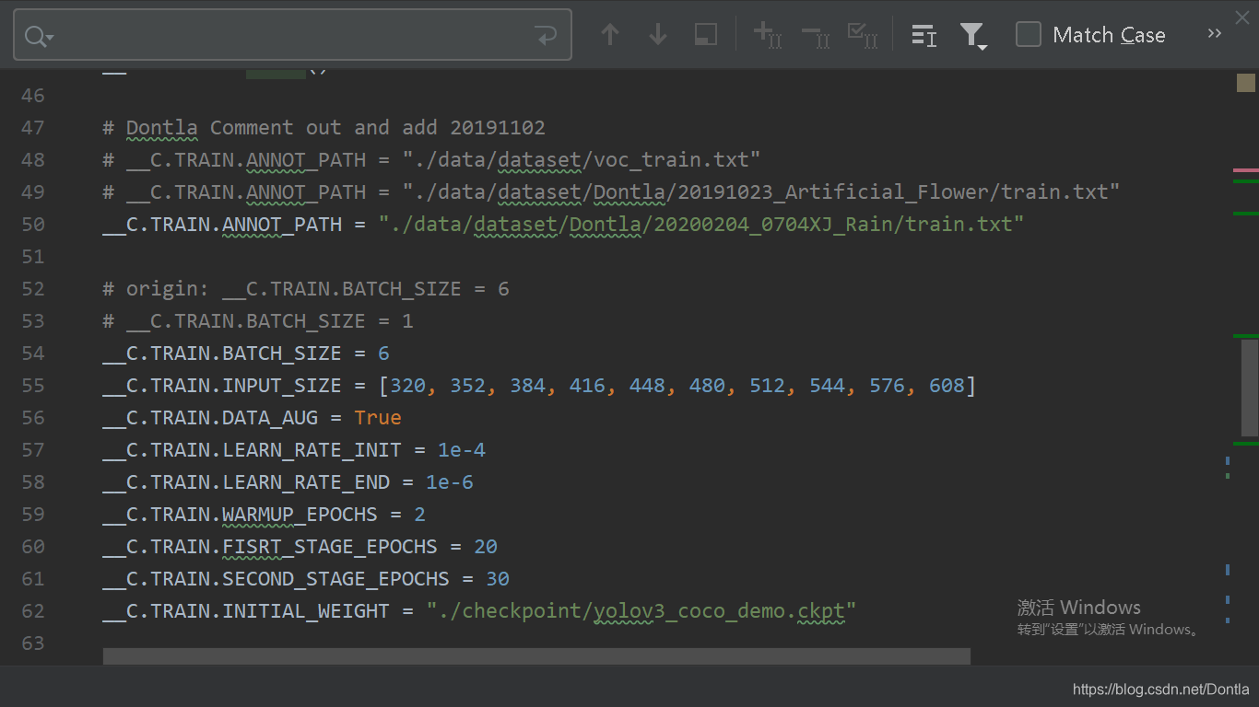Enable the Match Case checkbox
1259x707 pixels.
[1028, 35]
